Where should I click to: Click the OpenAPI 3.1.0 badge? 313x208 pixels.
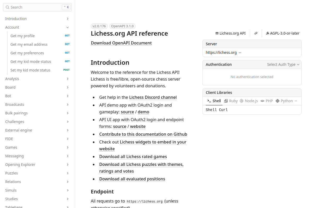(122, 26)
